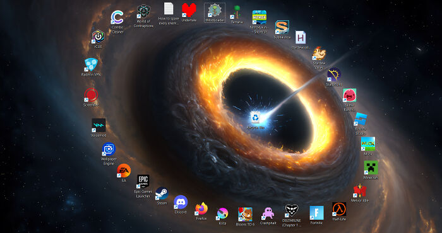Click the Melvor Idle shortcut

(x=360, y=191)
